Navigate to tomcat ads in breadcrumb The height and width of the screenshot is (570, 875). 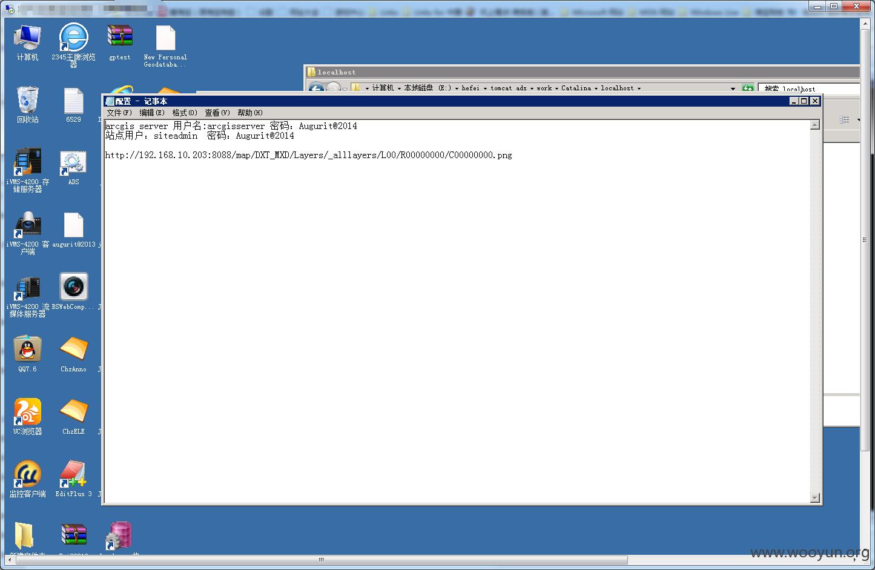pyautogui.click(x=509, y=88)
